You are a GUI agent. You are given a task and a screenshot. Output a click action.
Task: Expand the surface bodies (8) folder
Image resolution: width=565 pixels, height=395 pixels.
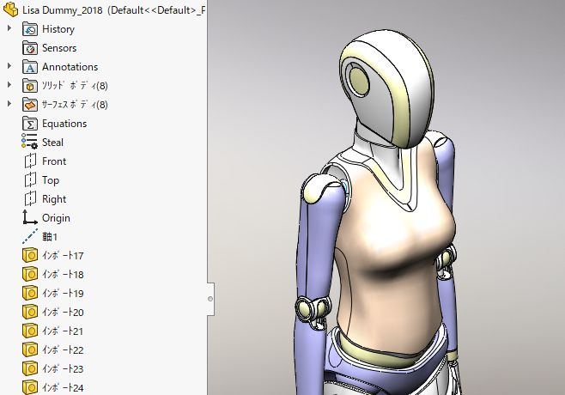coord(9,104)
